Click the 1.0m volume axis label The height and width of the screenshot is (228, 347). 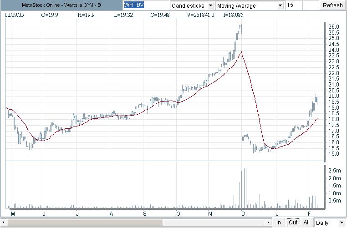[335, 193]
